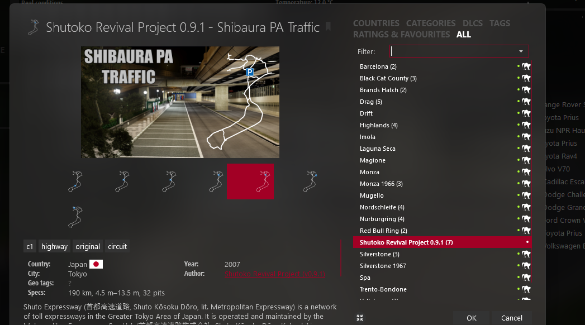585x325 pixels.
Task: Click the Kunos icon in Magione row
Action: [526, 160]
